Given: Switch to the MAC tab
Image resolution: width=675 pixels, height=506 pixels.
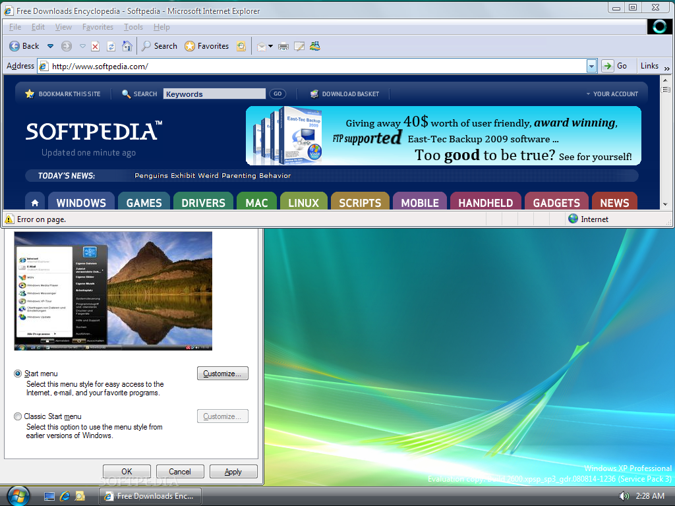Looking at the screenshot, I should point(256,203).
